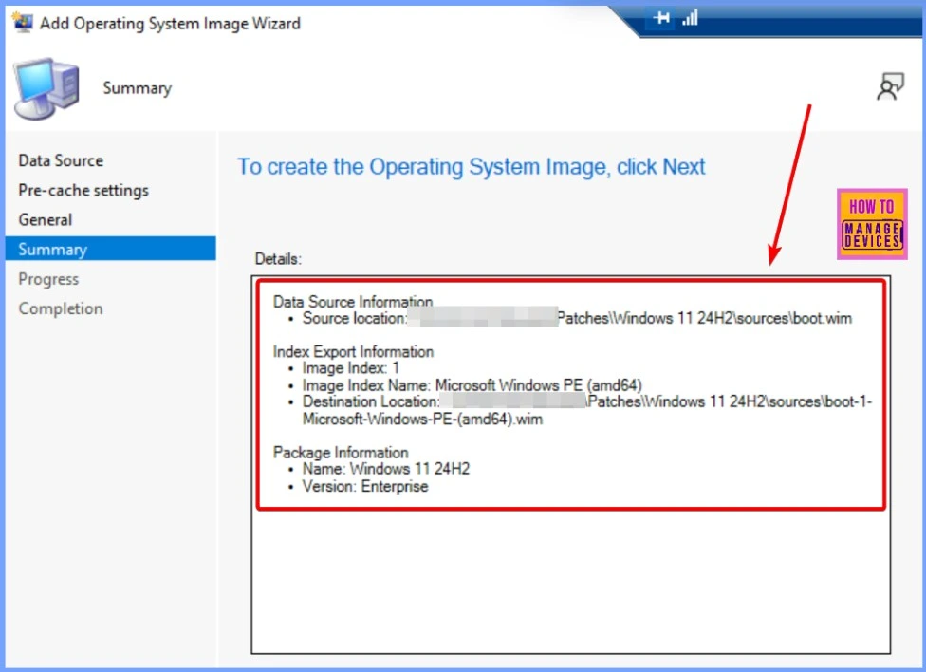Click the Index Export Information heading
Viewport: 926px width, 672px height.
point(353,352)
